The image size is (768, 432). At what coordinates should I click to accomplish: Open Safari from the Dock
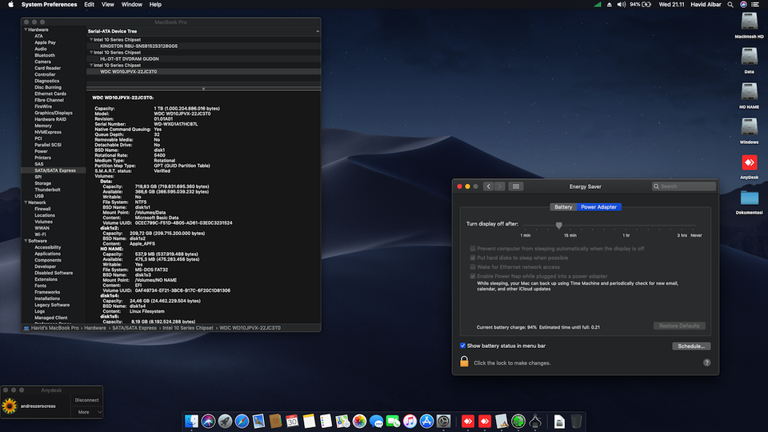242,421
